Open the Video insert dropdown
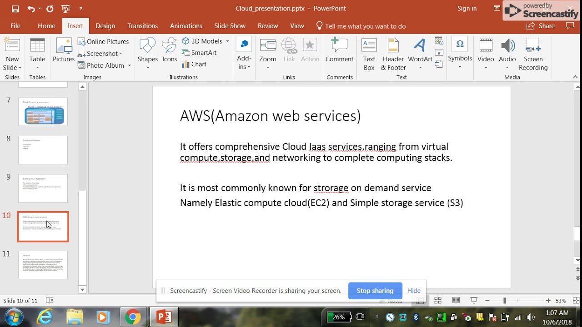582x327 pixels. (486, 54)
